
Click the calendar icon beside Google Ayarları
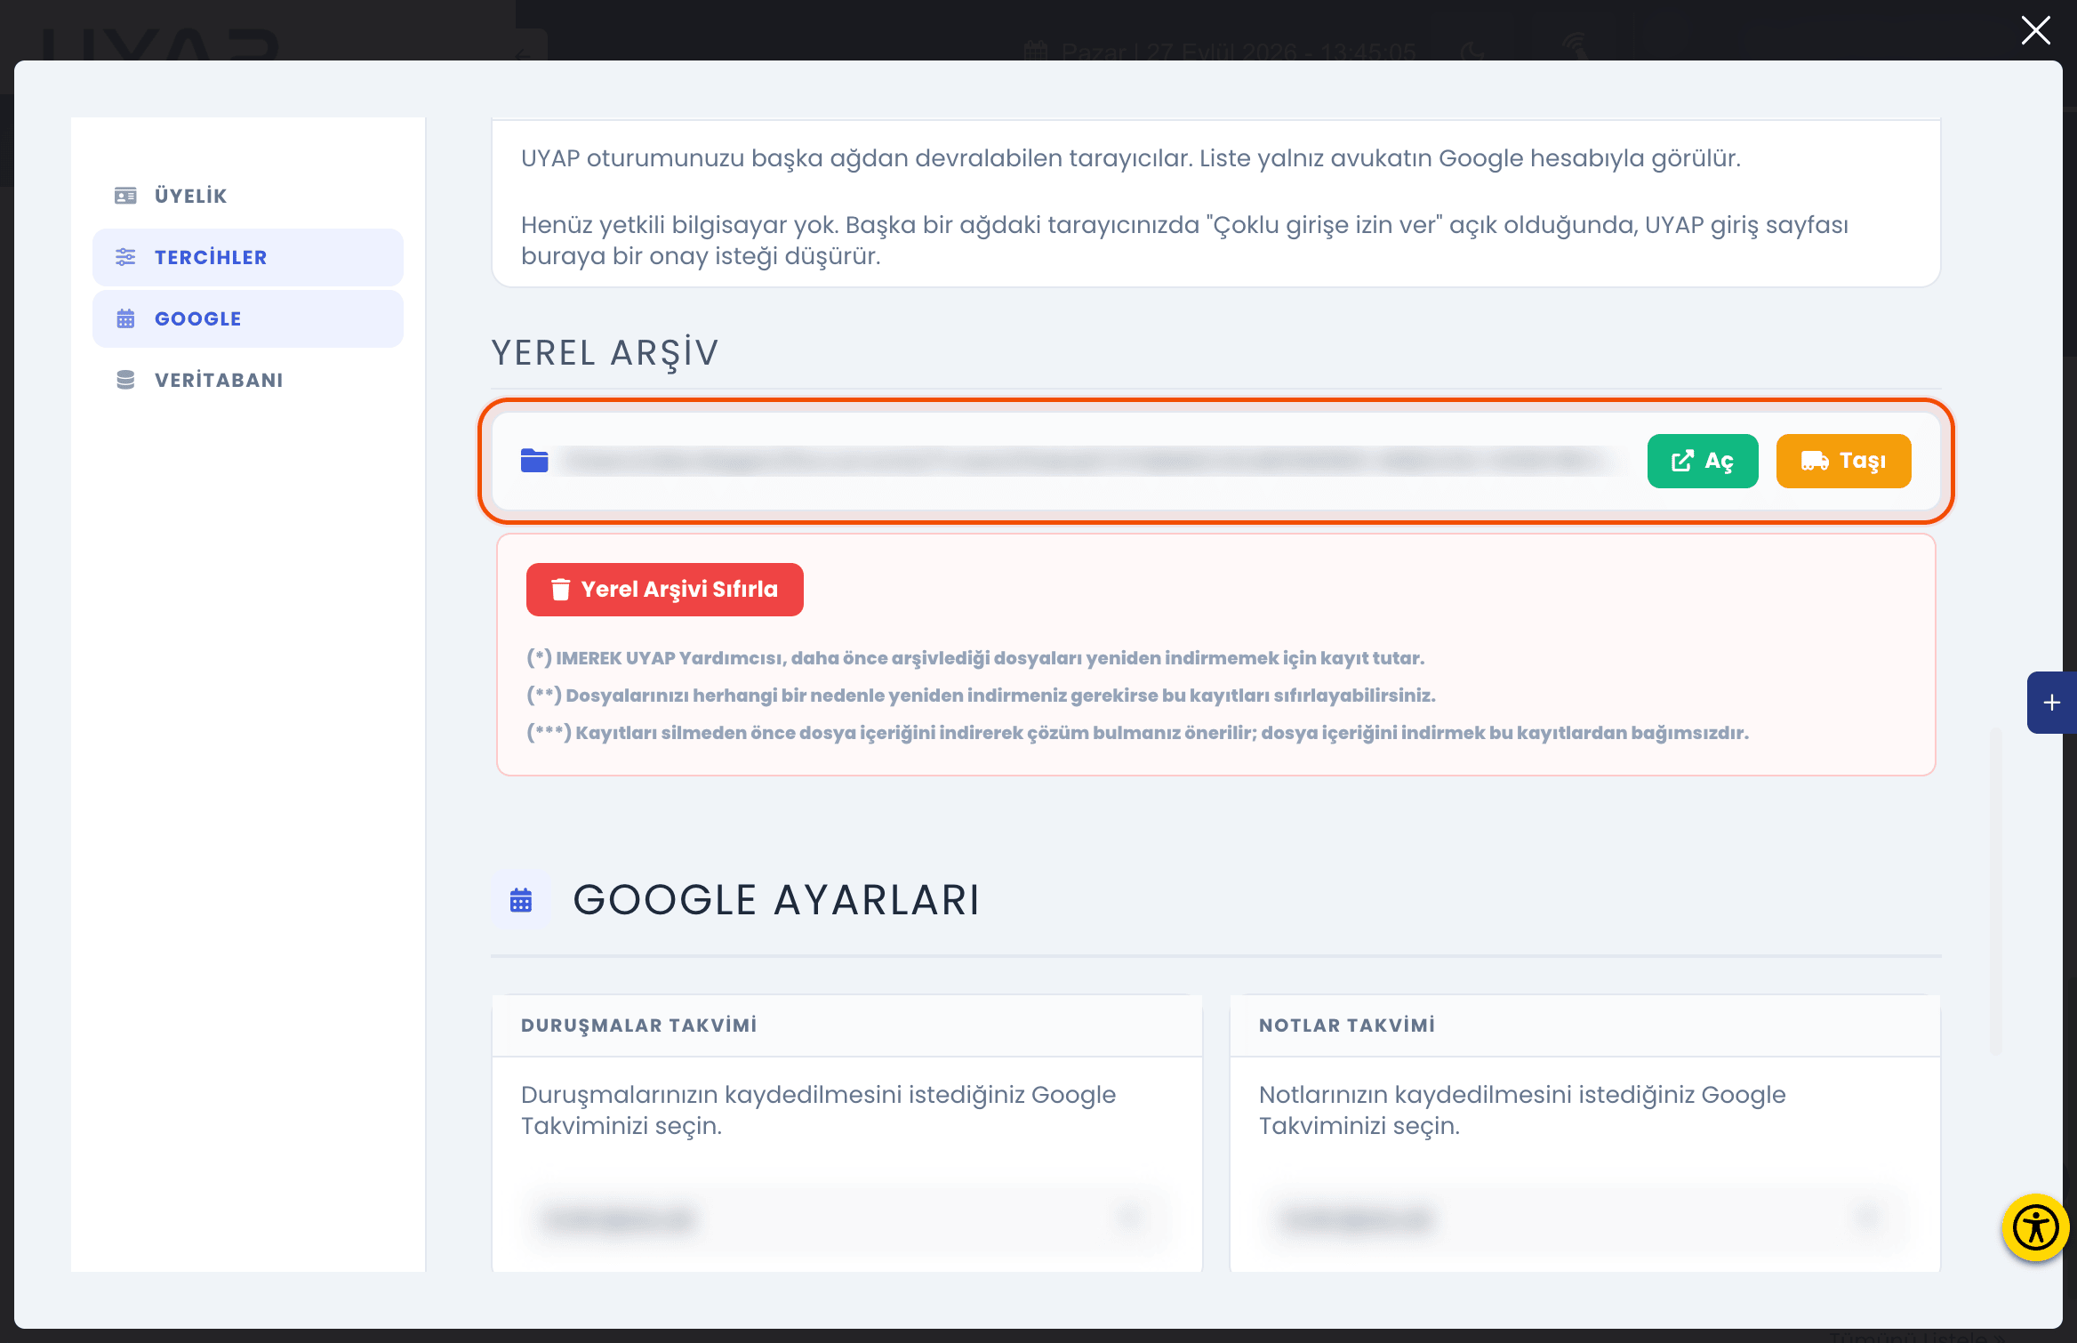[x=521, y=900]
